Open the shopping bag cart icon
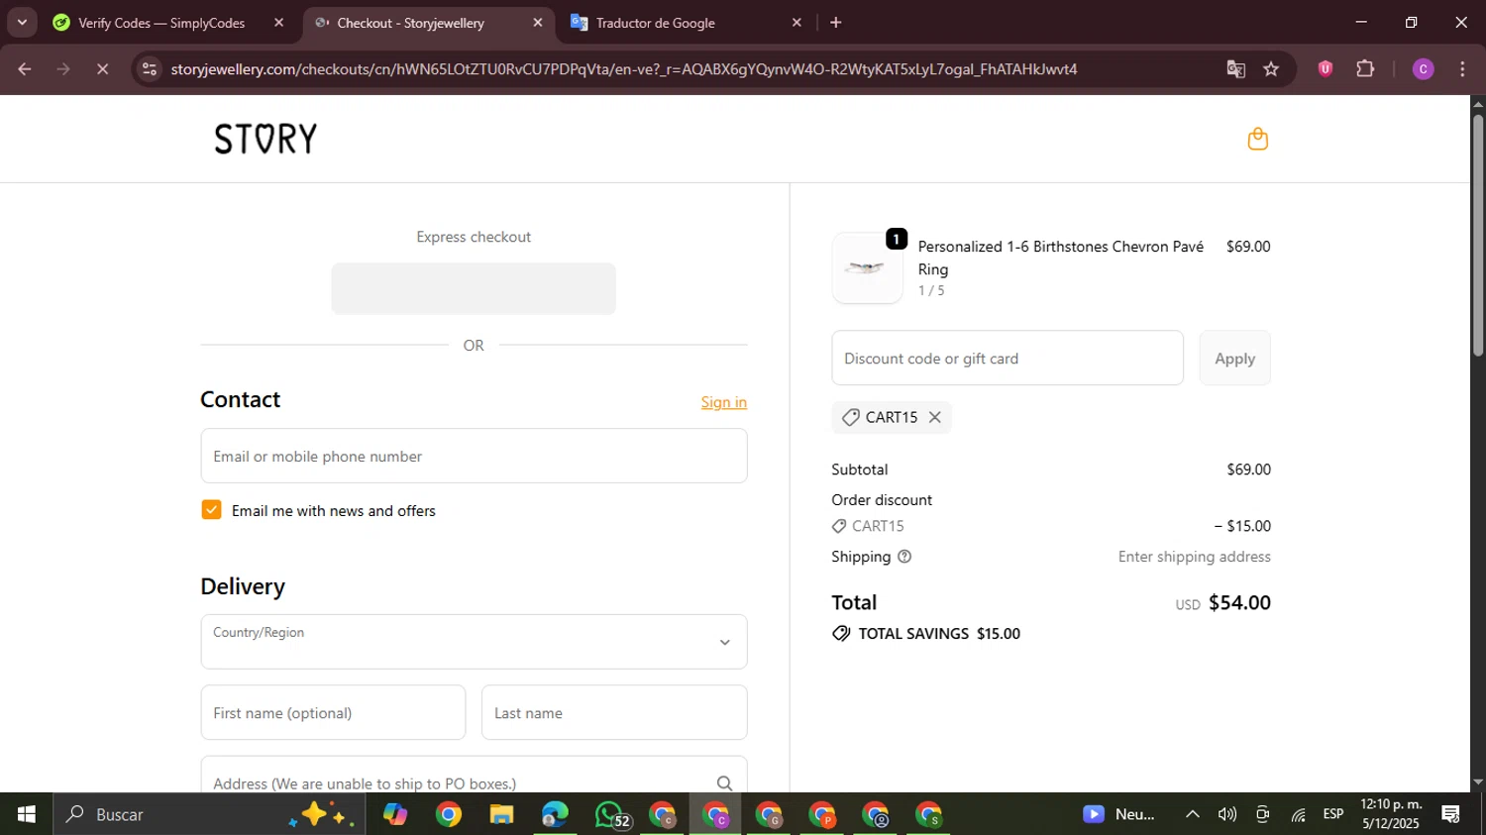The width and height of the screenshot is (1486, 835). click(1257, 139)
